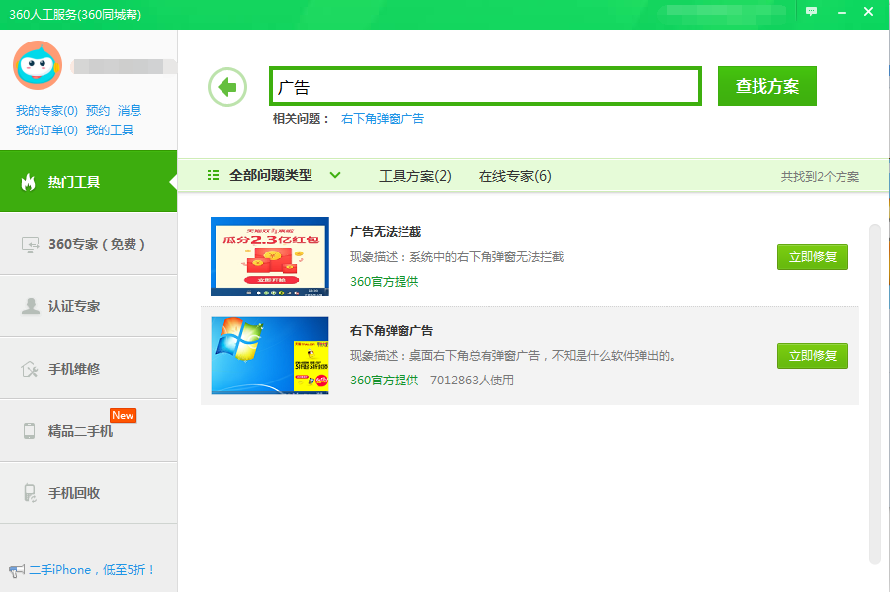Select 360专家（免费） in the sidebar
Screen dimensions: 890x592
click(88, 244)
